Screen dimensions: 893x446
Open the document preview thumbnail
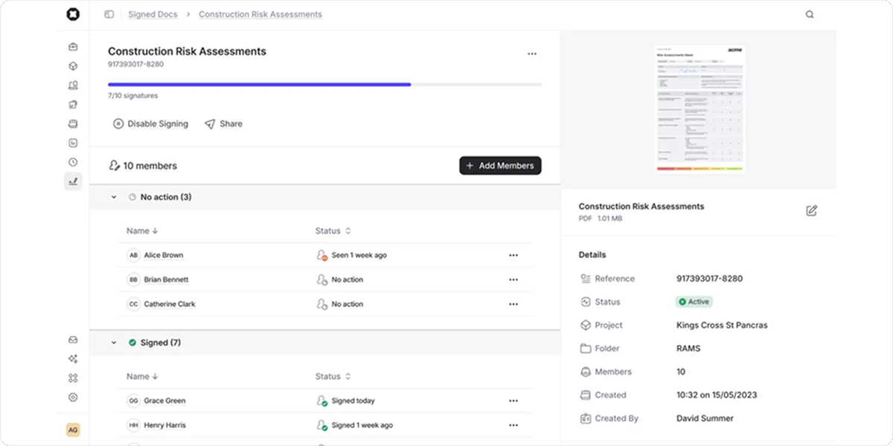click(700, 109)
